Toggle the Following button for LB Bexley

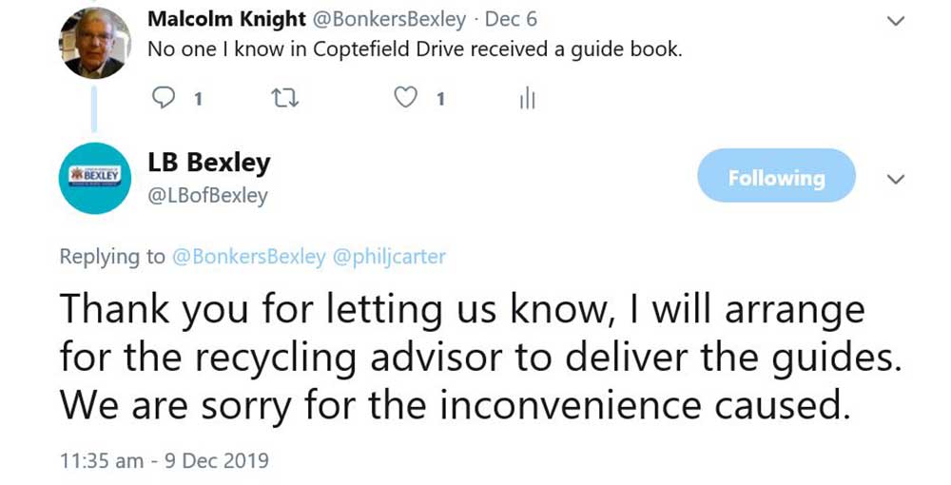coord(776,177)
